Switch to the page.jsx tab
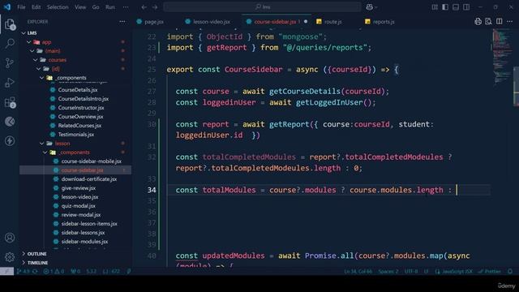This screenshot has width=519, height=292. pos(153,22)
